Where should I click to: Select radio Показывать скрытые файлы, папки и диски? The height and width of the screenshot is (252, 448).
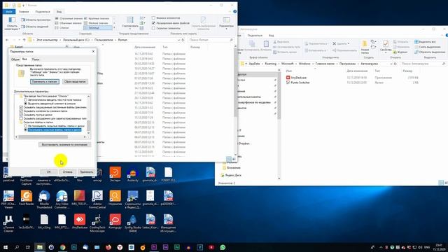(25, 129)
